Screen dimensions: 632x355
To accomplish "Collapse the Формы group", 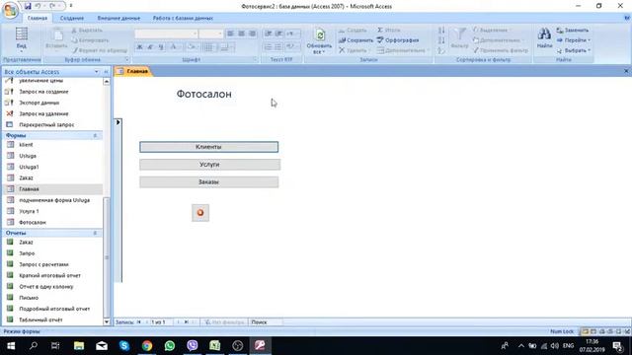I will coord(96,136).
